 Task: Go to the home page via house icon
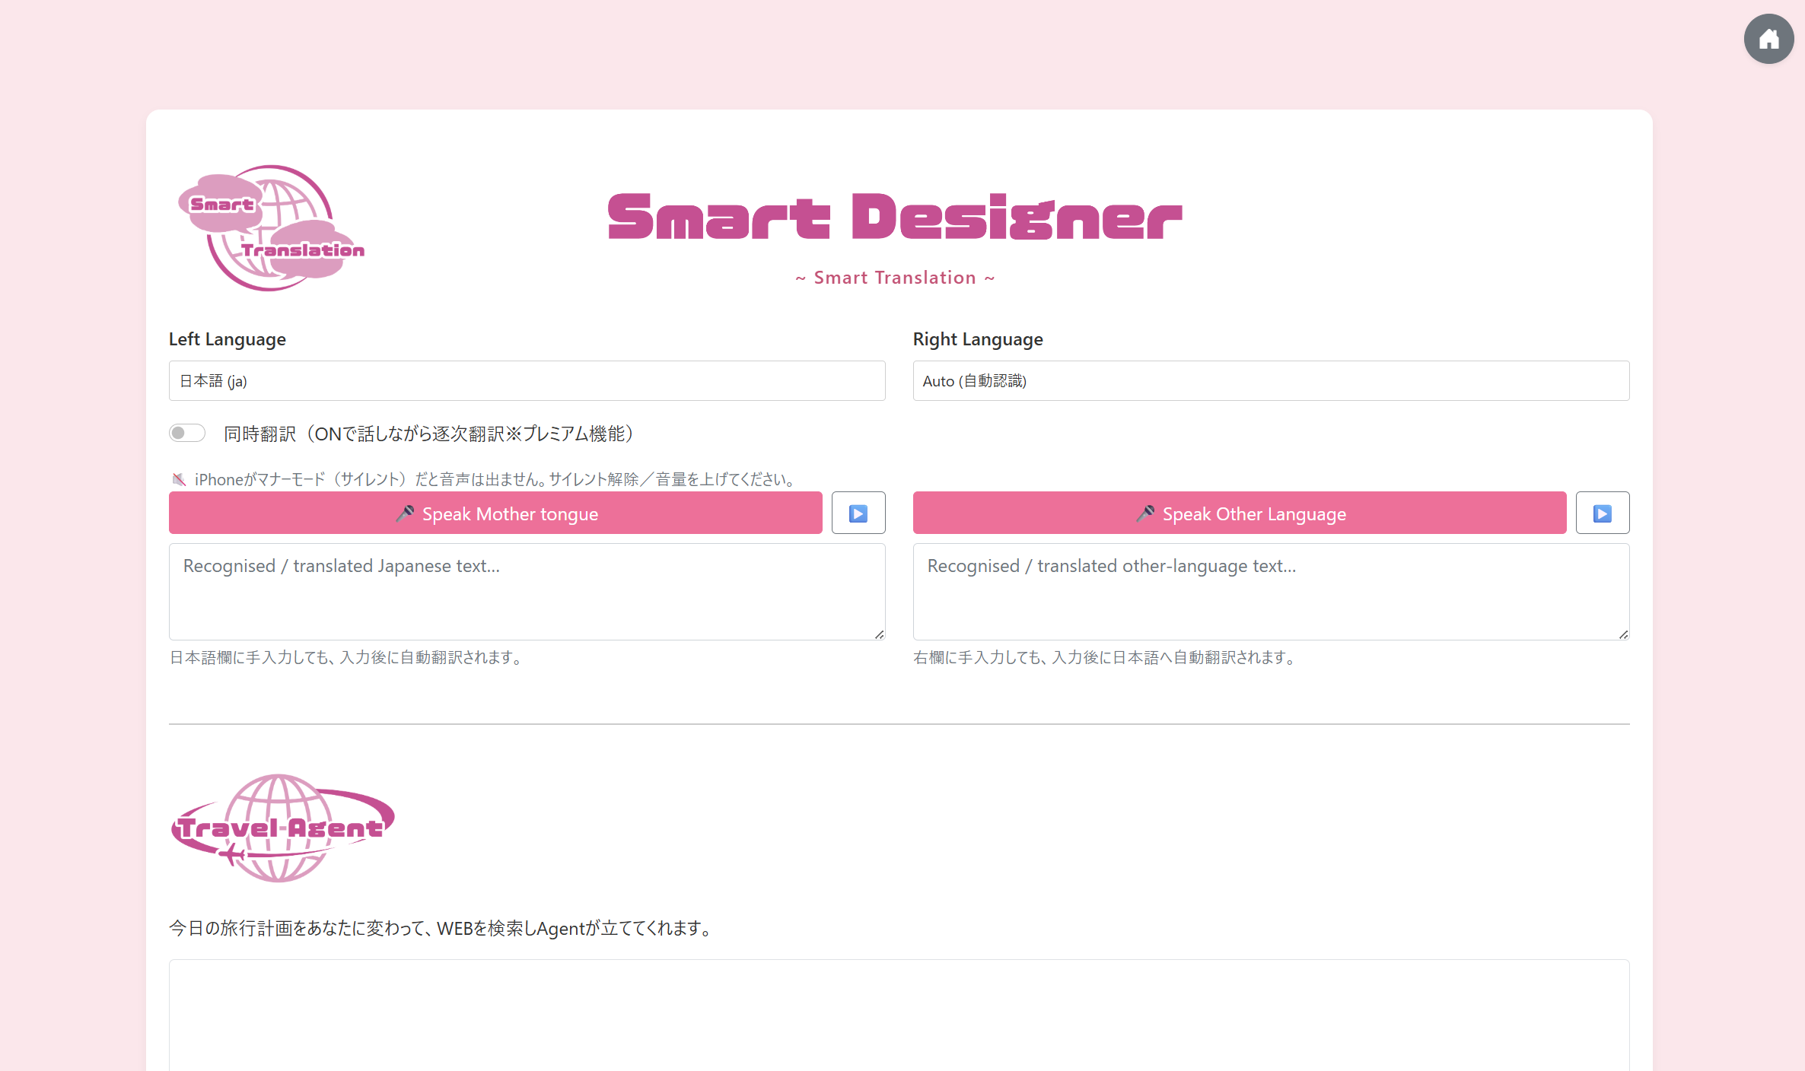tap(1768, 39)
